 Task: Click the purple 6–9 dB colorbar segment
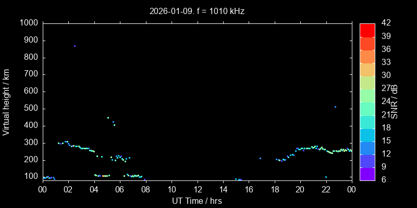(367, 174)
